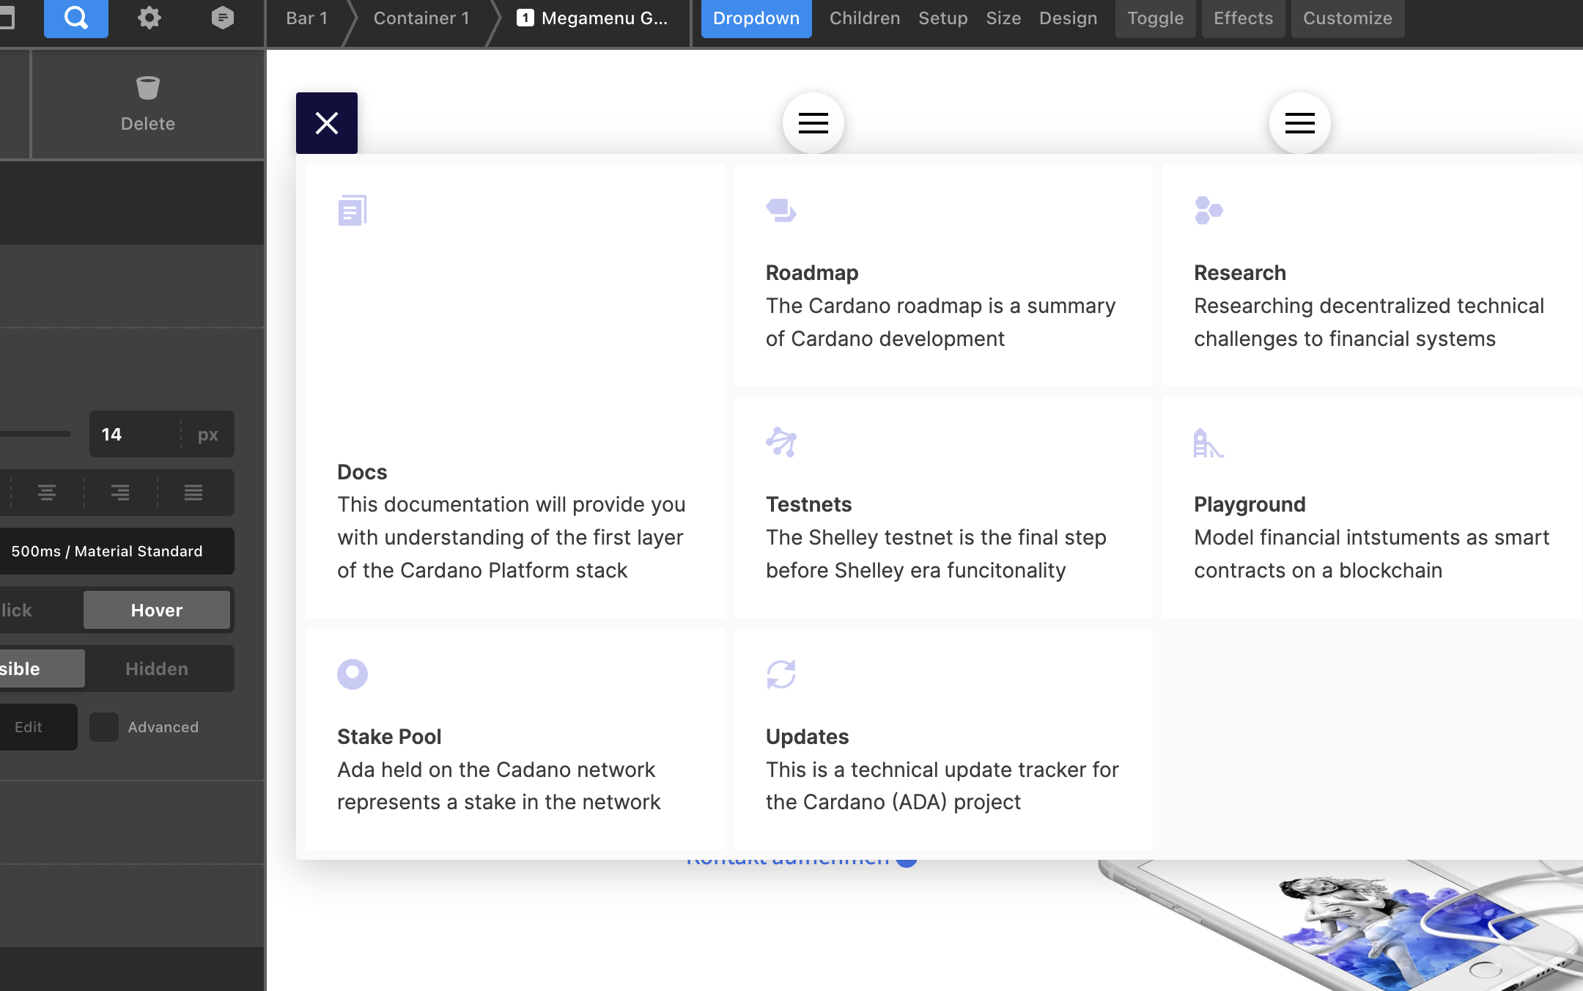This screenshot has height=991, width=1583.
Task: Open the middle hamburger menu toggle
Action: click(813, 123)
